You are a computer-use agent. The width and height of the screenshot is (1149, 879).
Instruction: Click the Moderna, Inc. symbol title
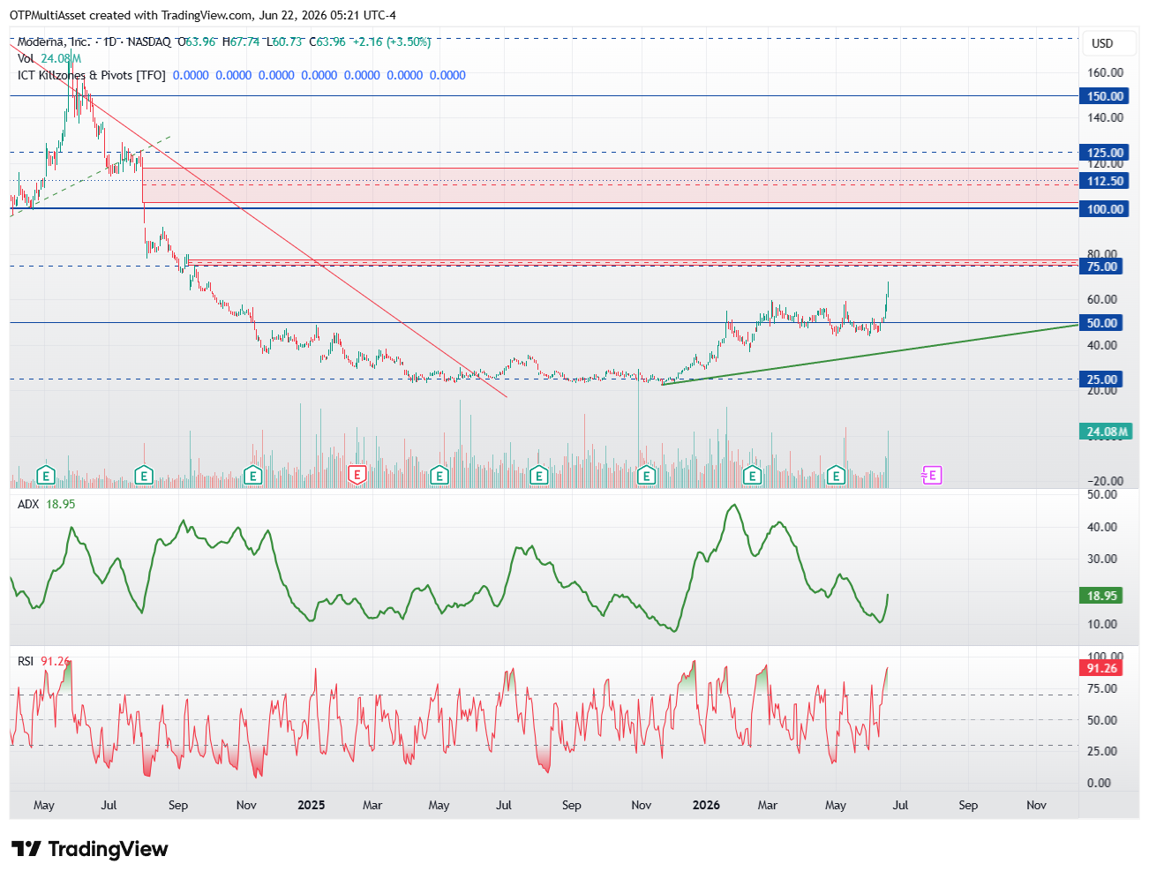click(53, 41)
